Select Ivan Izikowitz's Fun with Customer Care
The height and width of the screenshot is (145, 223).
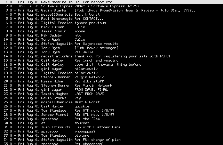(x=111, y=127)
